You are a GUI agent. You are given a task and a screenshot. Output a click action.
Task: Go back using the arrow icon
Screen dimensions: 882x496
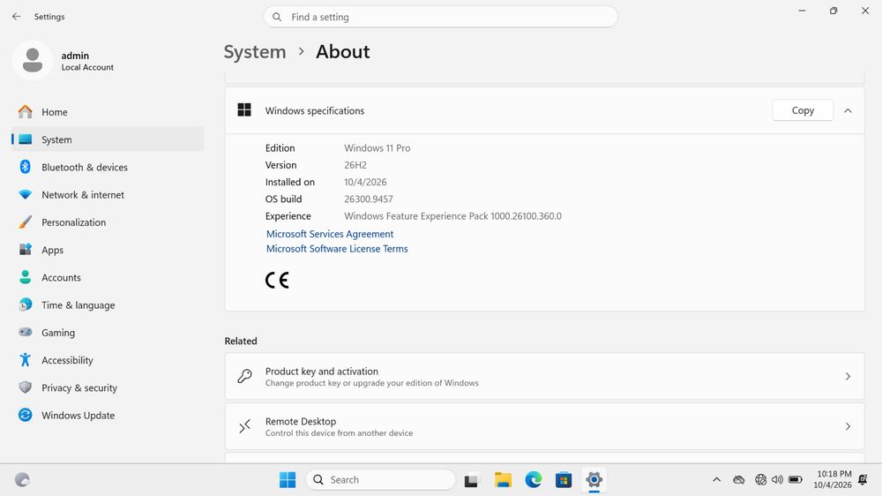tap(16, 16)
